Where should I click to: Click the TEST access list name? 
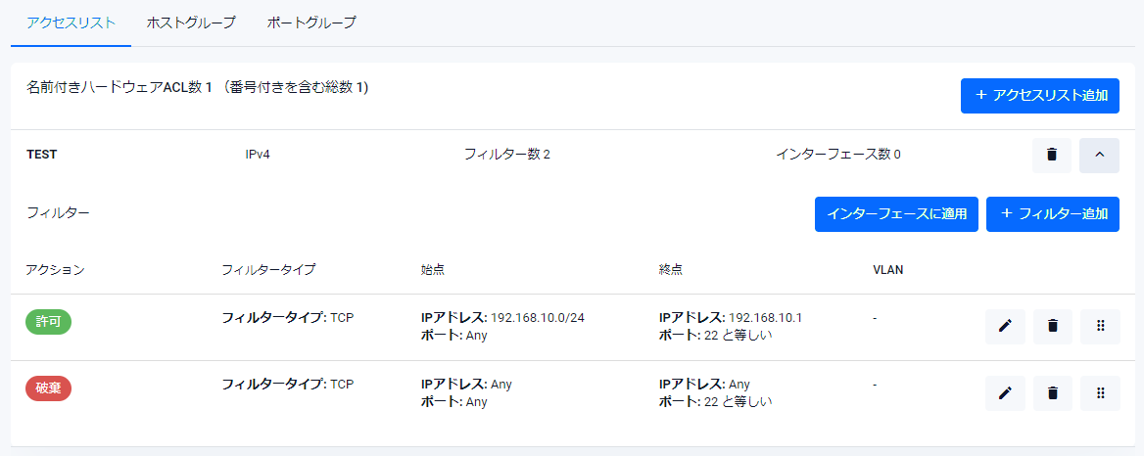pos(42,155)
